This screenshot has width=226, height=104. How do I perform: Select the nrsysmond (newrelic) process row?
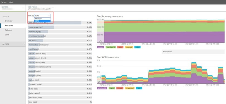[60, 36]
